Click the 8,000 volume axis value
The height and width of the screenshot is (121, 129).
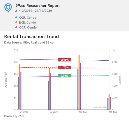115,62
